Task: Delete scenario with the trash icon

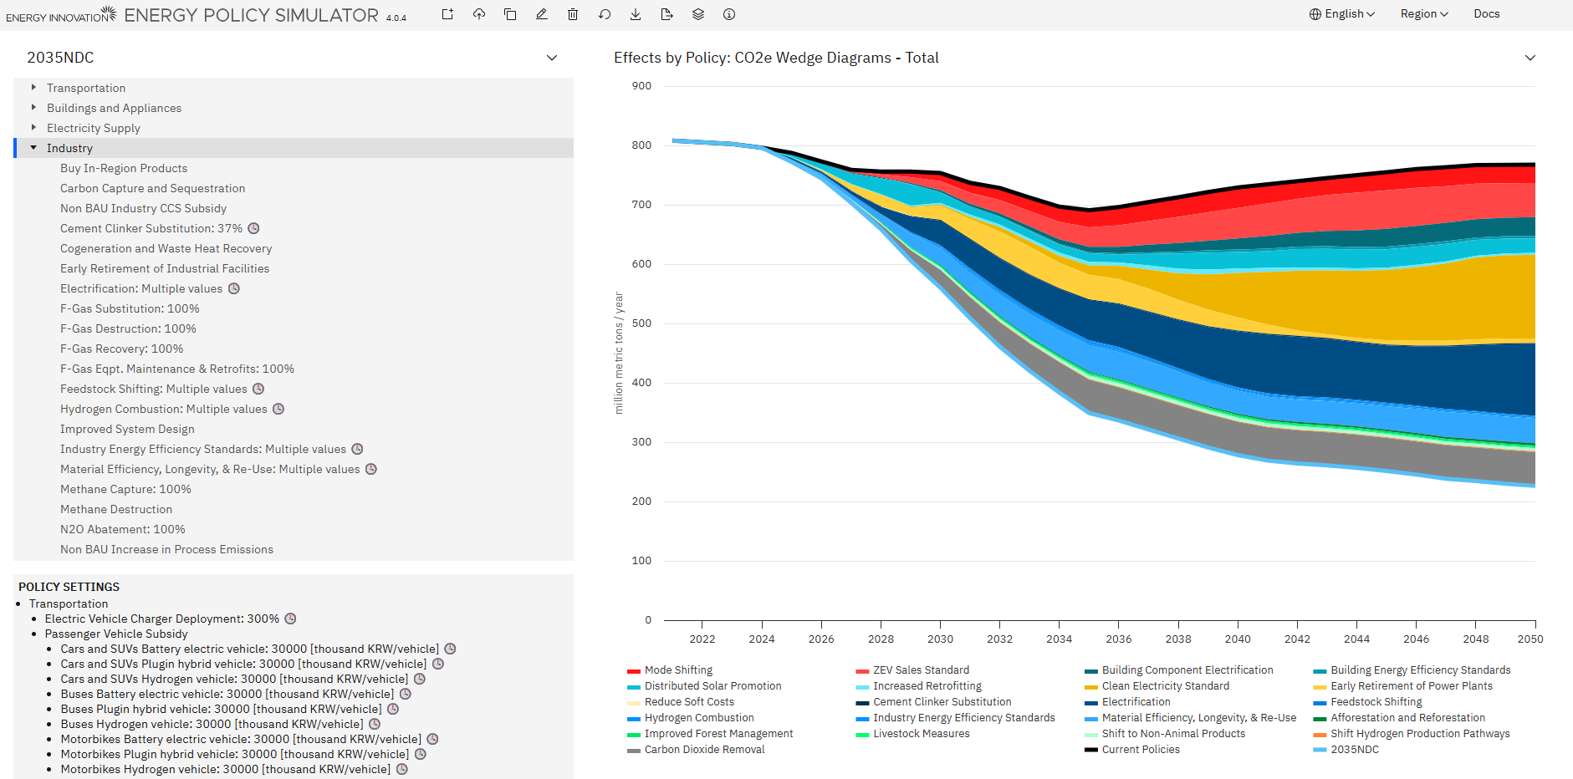Action: click(573, 14)
